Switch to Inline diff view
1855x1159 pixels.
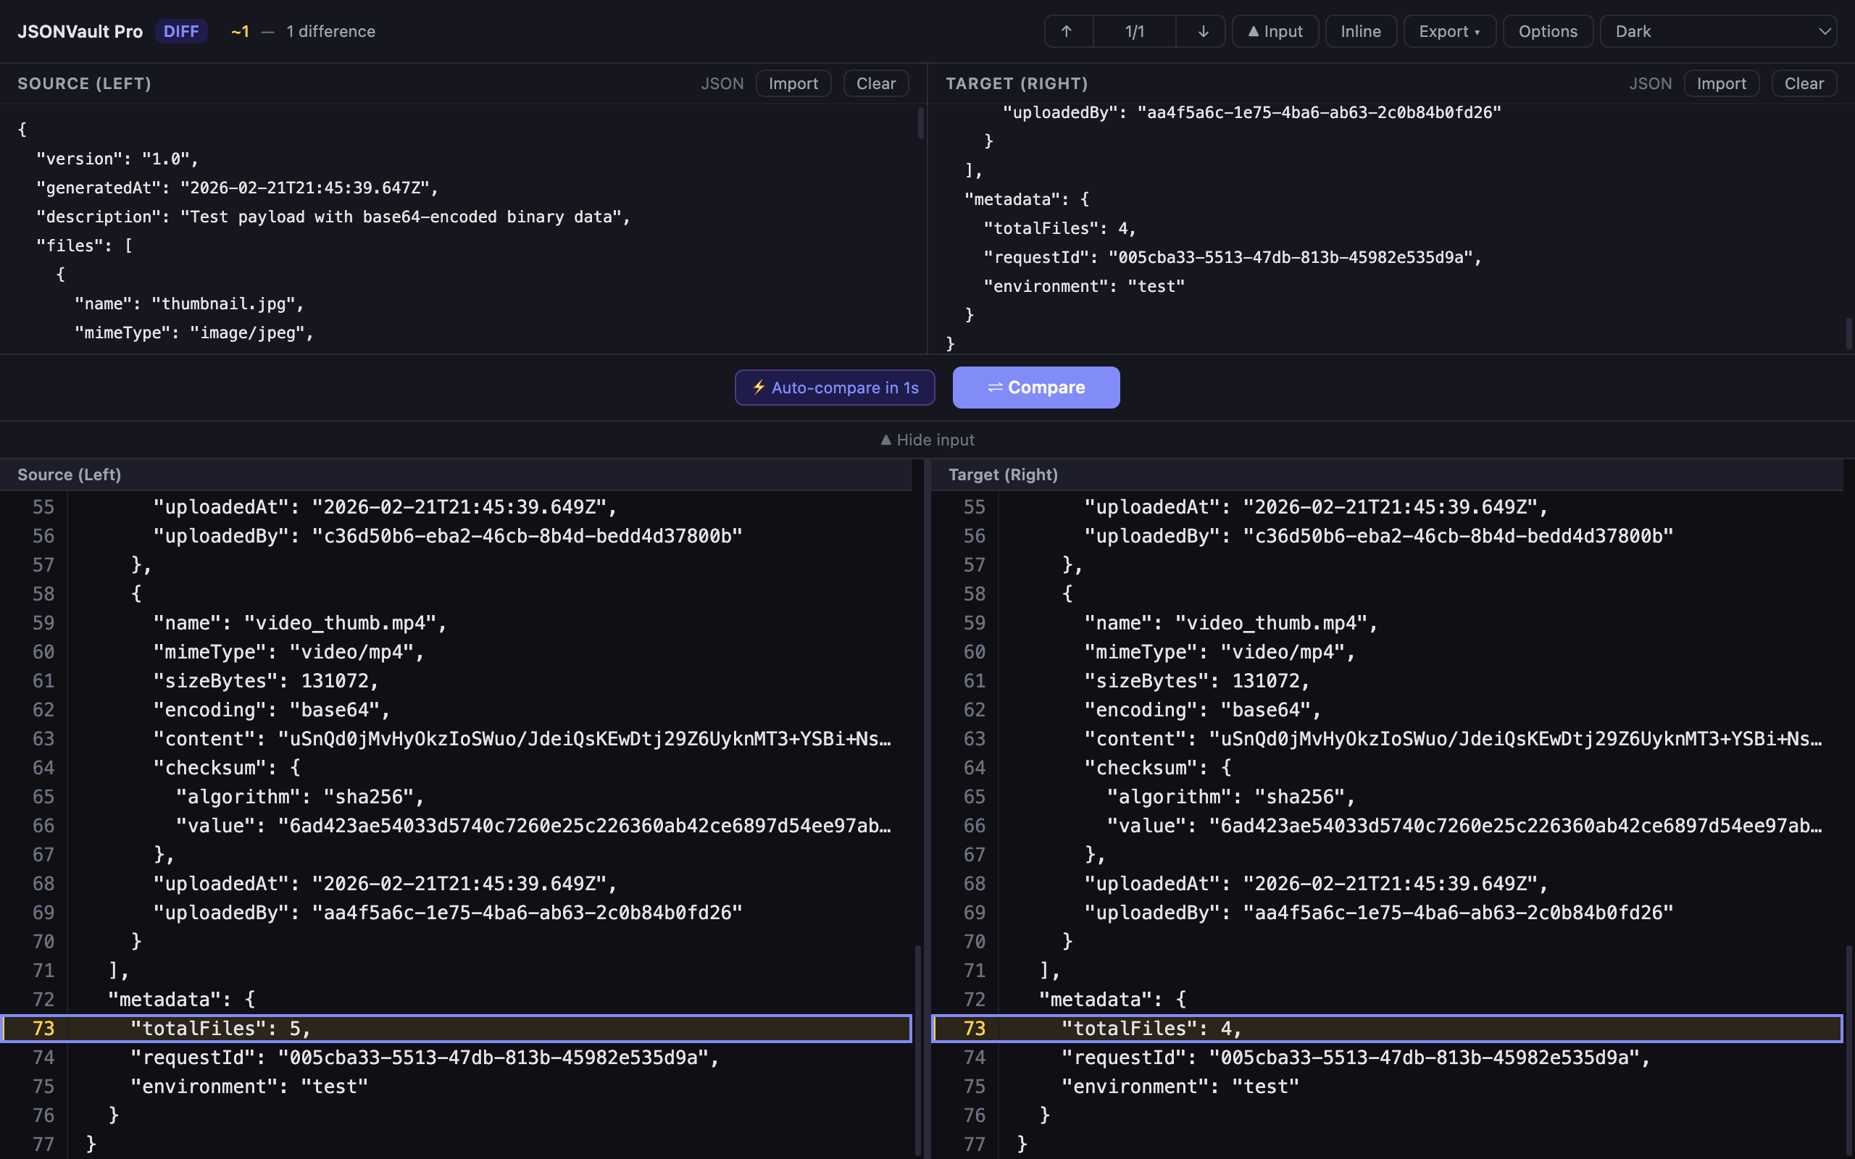point(1360,31)
